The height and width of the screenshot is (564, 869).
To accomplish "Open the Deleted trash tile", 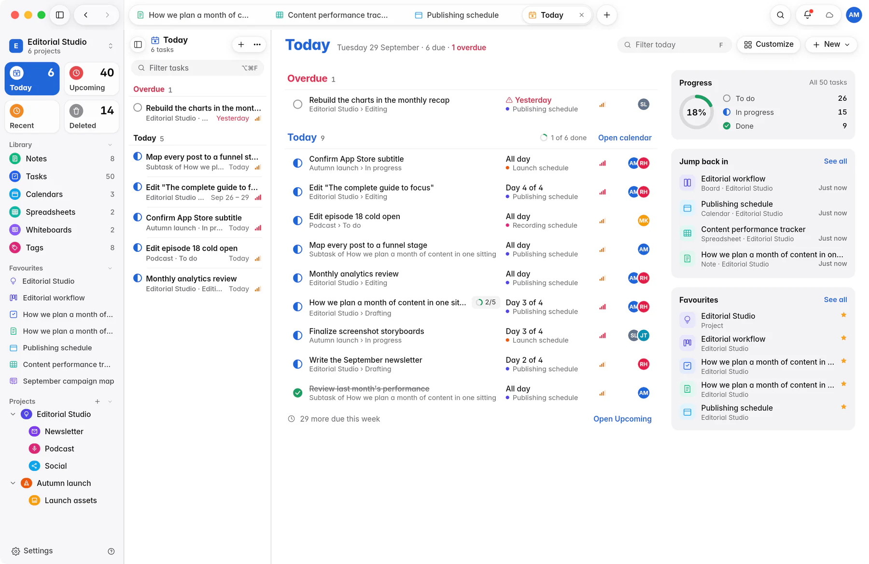I will (92, 117).
